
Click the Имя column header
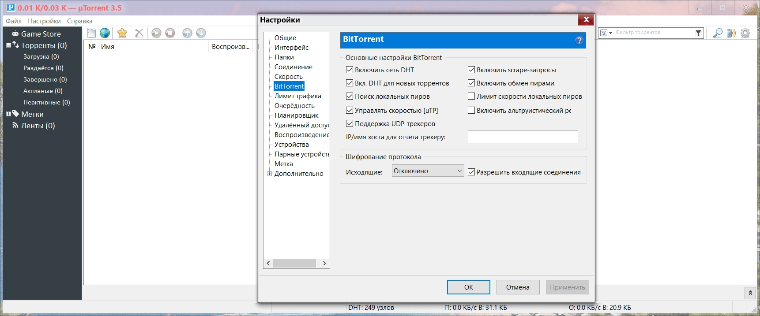(x=153, y=46)
